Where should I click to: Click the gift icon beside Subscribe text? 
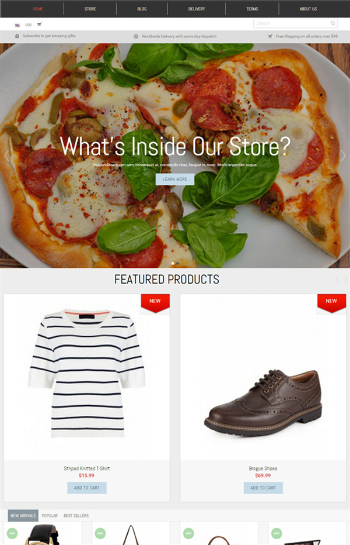pos(17,36)
